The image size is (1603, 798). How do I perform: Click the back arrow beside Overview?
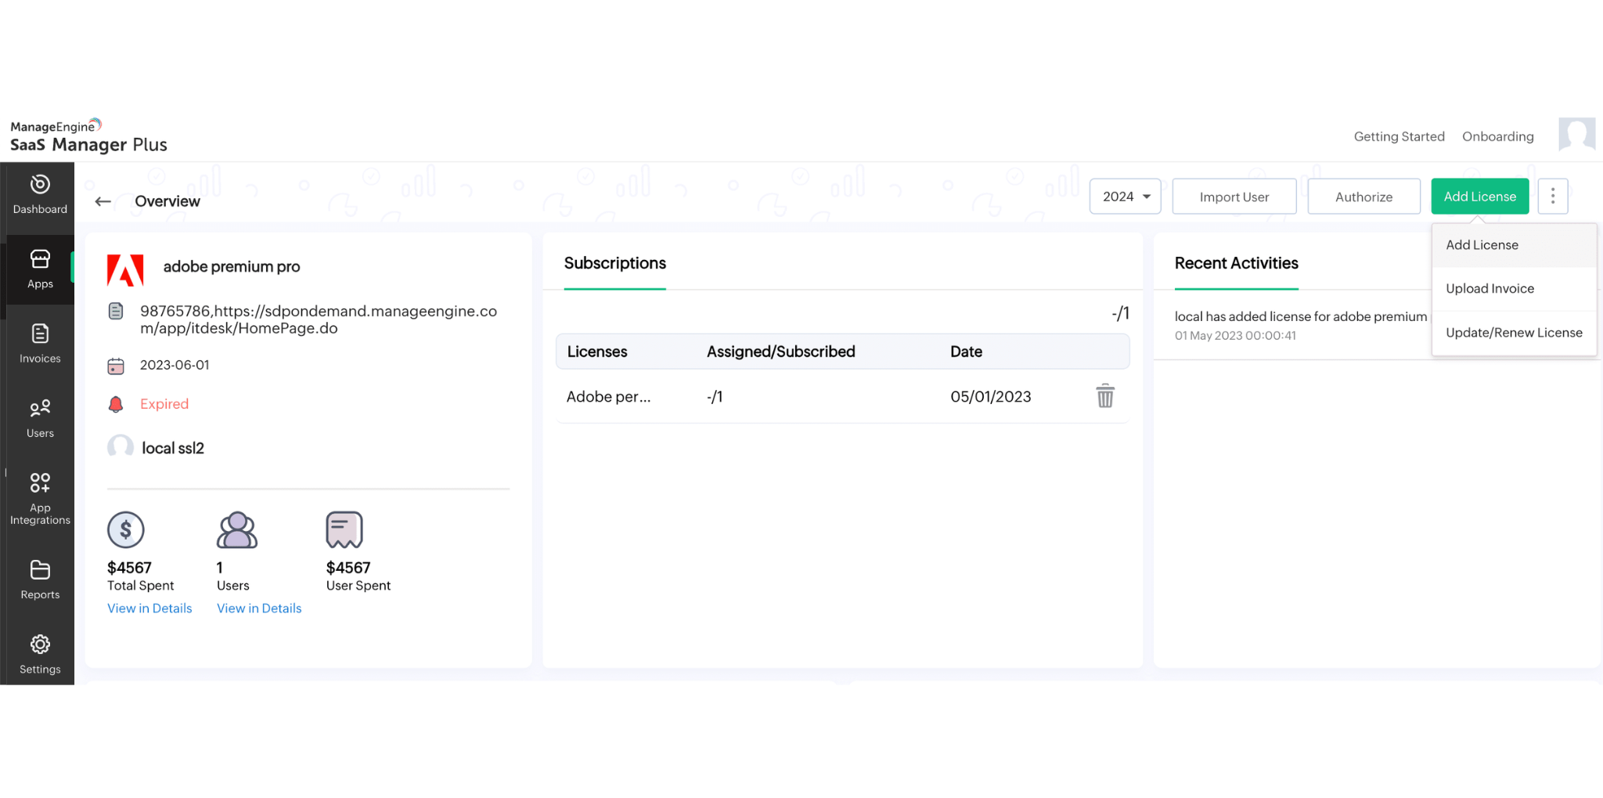pyautogui.click(x=103, y=201)
